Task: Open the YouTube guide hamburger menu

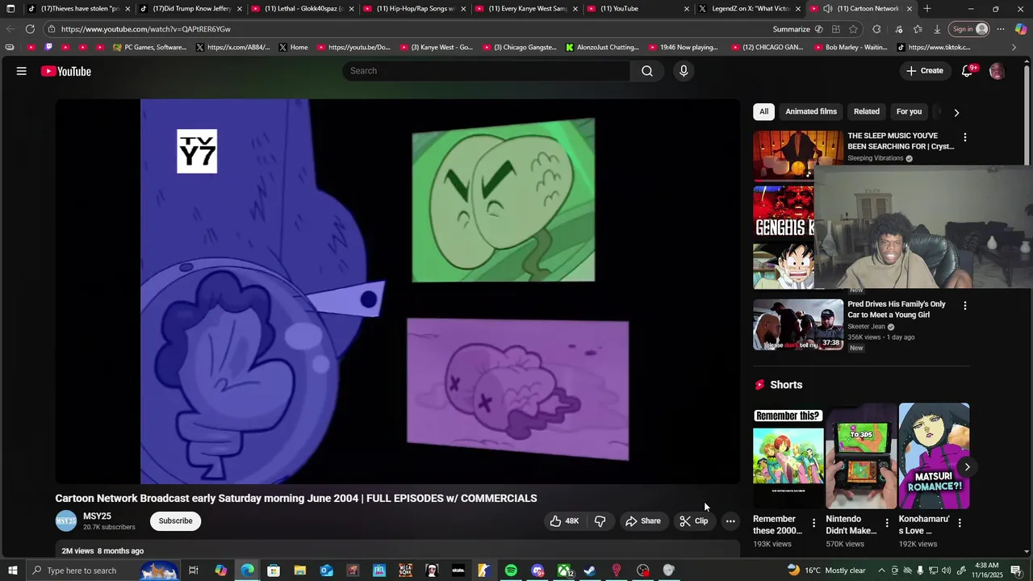Action: coord(22,71)
